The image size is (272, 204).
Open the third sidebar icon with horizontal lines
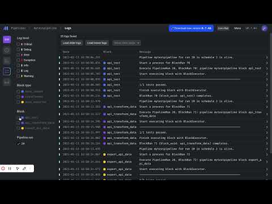7,61
